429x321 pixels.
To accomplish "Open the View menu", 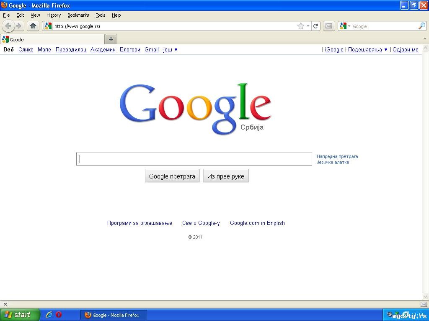I will (x=35, y=15).
